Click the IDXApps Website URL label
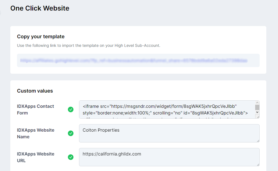Screen dimensions: 278x171 (x=36, y=157)
